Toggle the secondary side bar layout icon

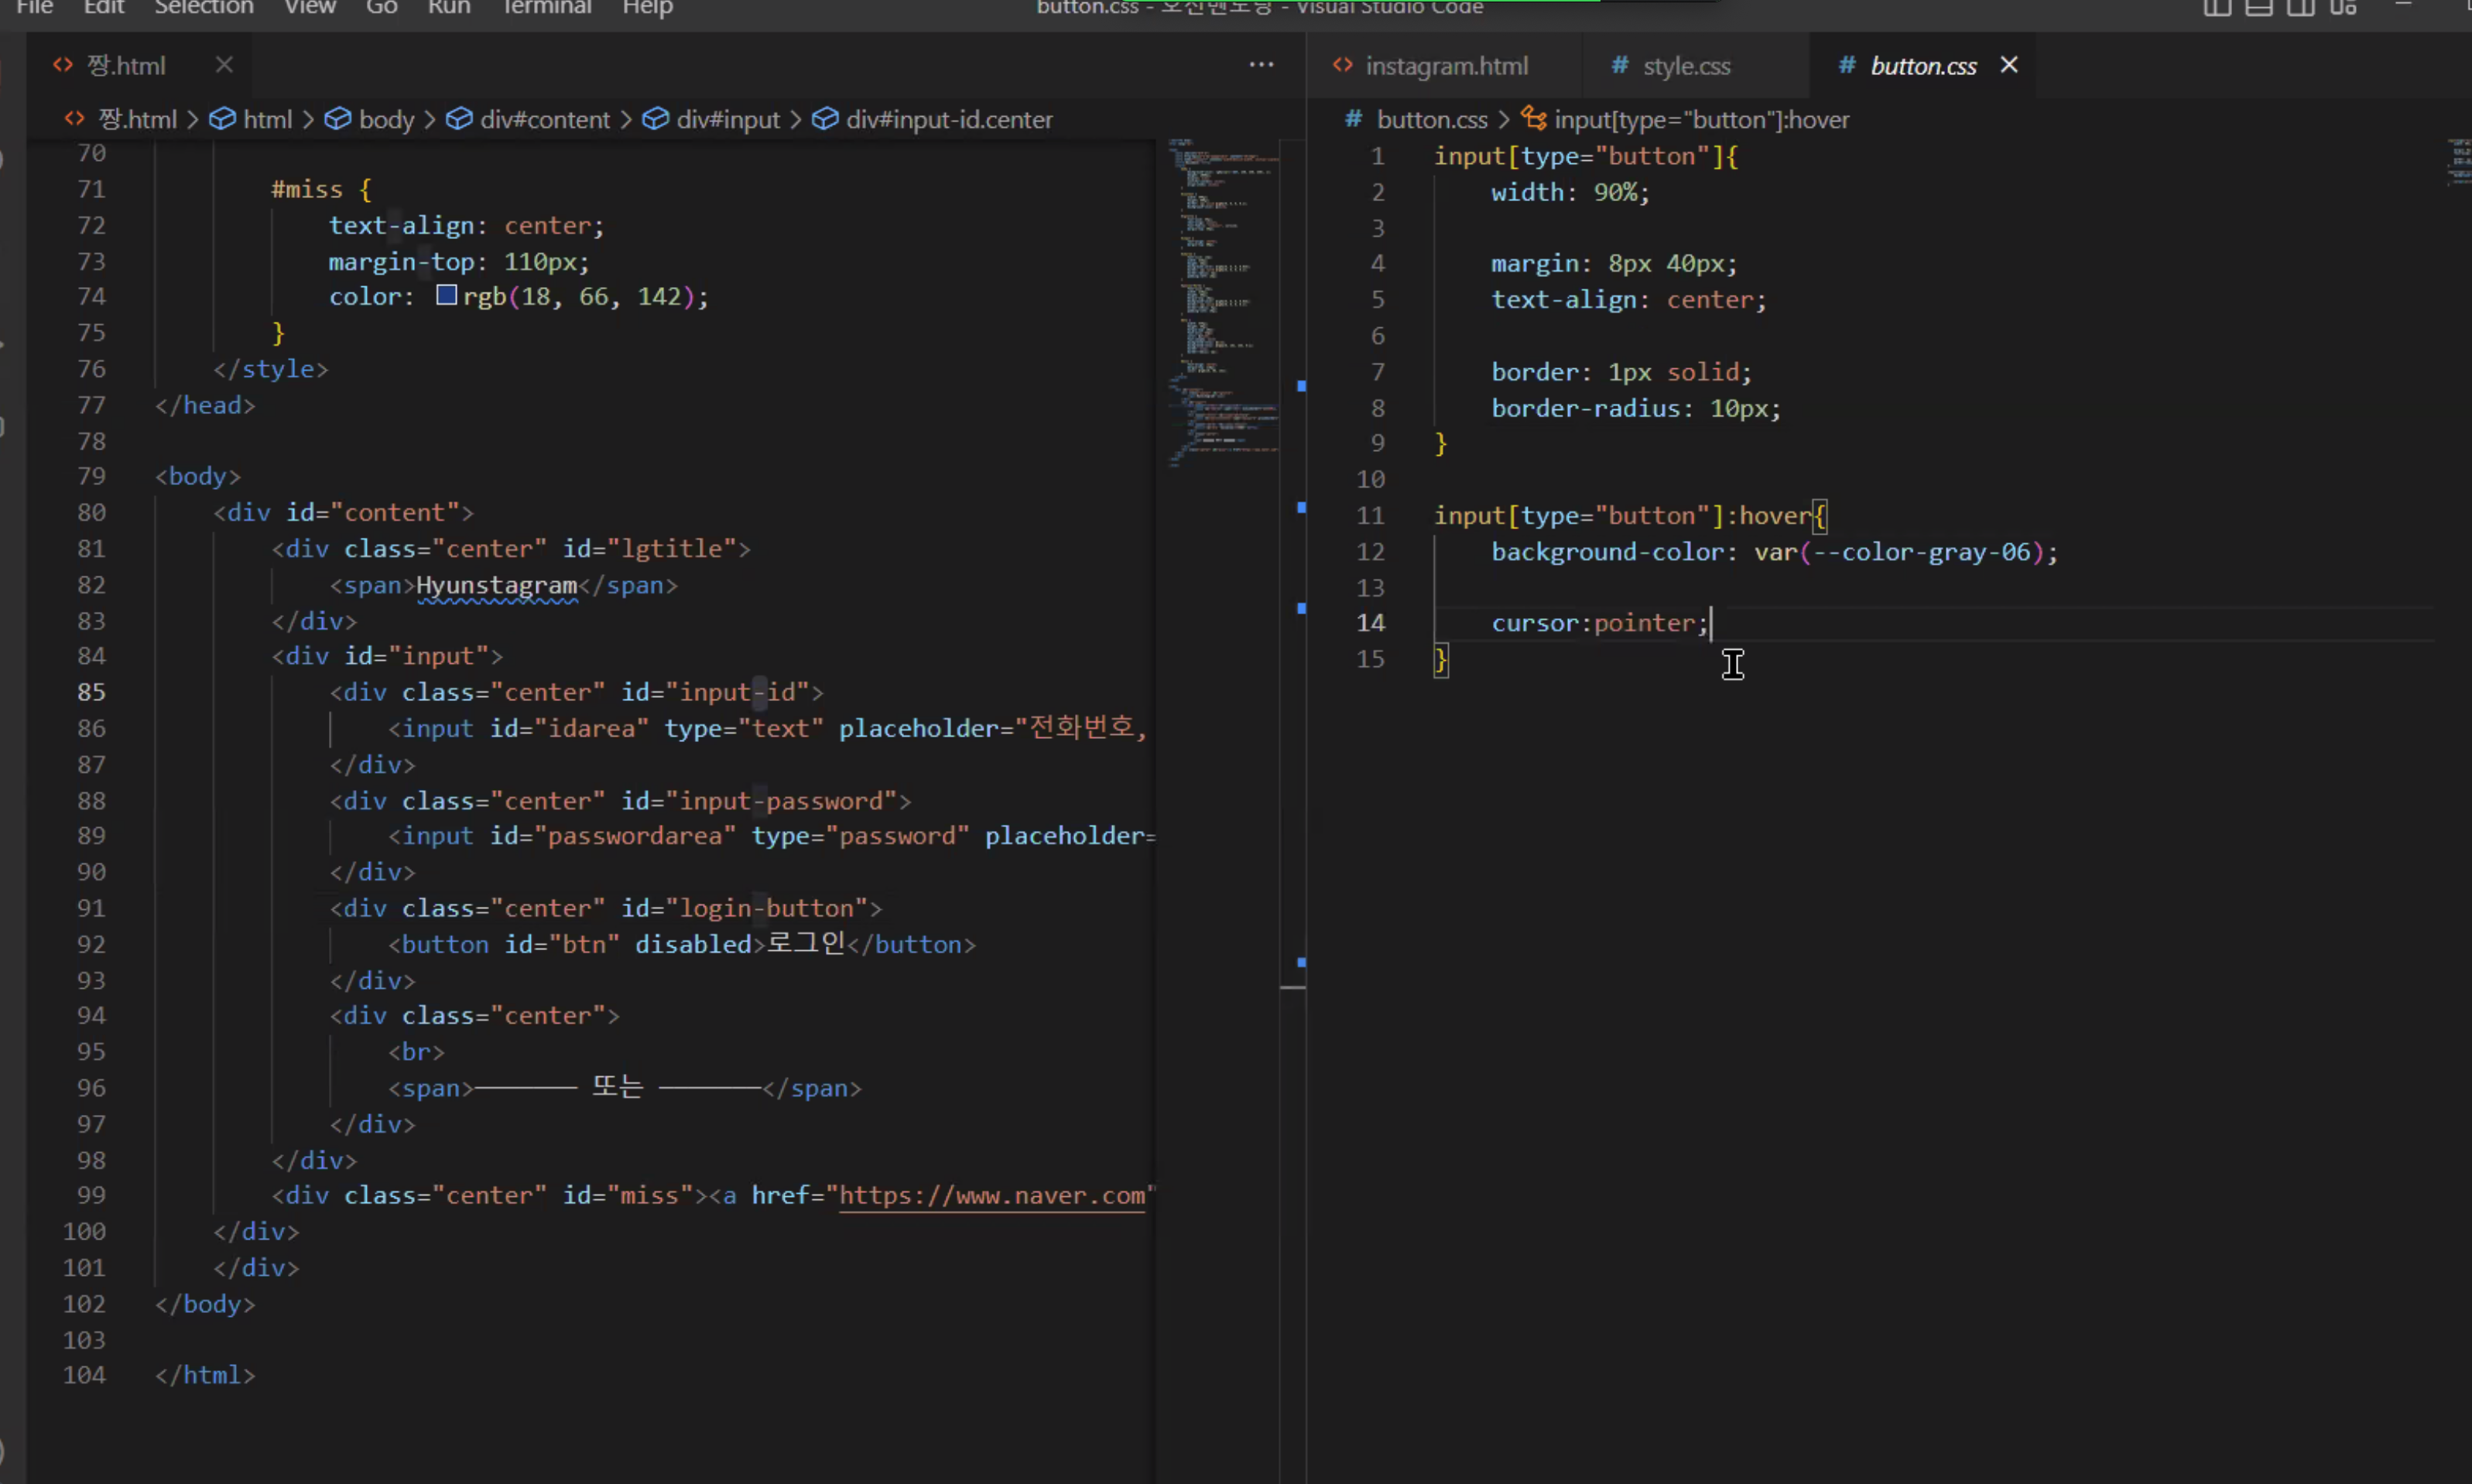2300,8
